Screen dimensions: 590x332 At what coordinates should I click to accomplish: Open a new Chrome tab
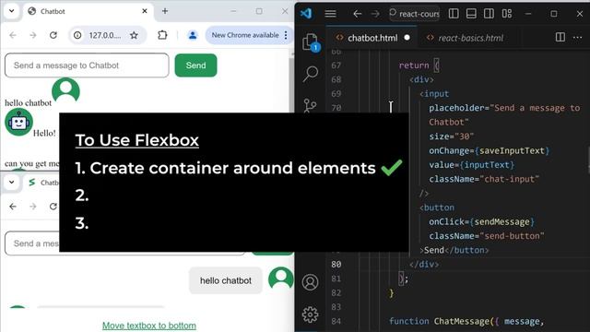click(165, 11)
